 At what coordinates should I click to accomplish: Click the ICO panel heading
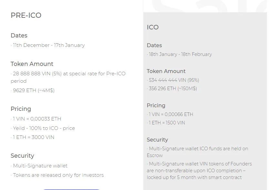tap(153, 27)
